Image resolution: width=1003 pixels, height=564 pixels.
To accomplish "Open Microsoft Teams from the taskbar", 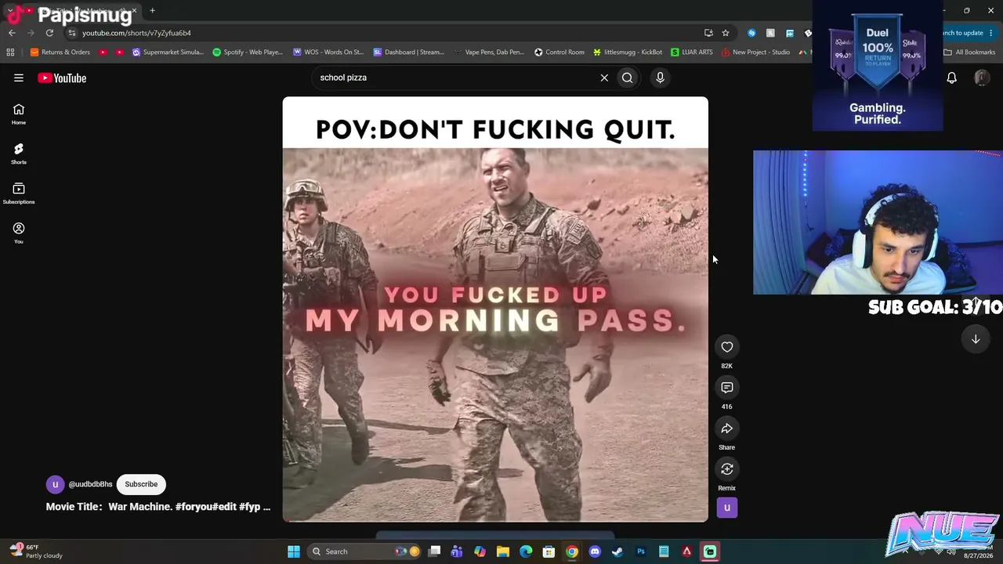I will (x=457, y=551).
